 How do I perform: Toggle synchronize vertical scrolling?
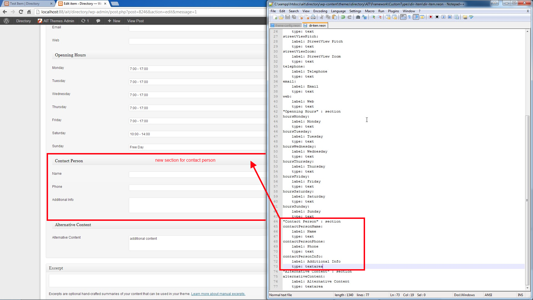tap(388, 17)
